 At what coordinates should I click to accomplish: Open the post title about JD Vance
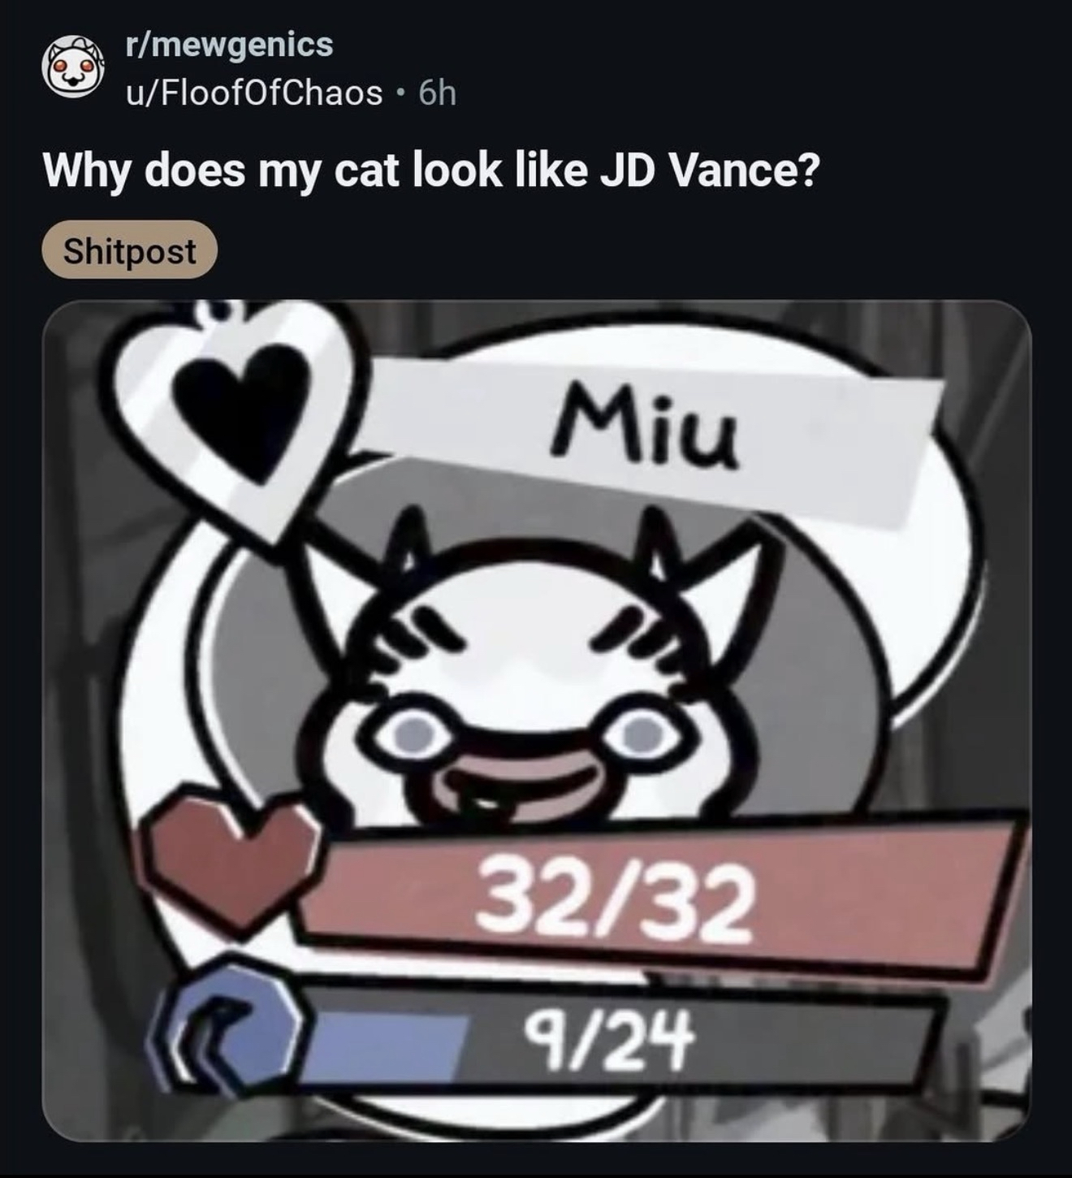click(x=431, y=171)
